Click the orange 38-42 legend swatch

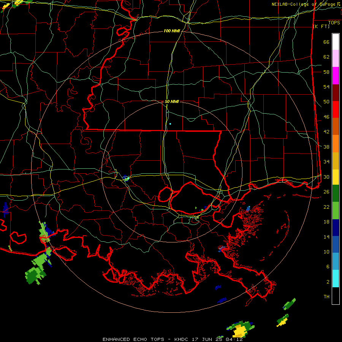coord(336,144)
